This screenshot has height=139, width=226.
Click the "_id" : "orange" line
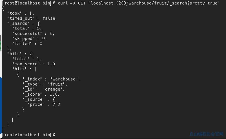click(43, 89)
